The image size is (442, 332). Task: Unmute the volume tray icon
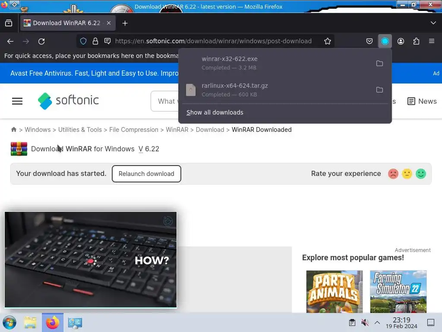[365, 322]
